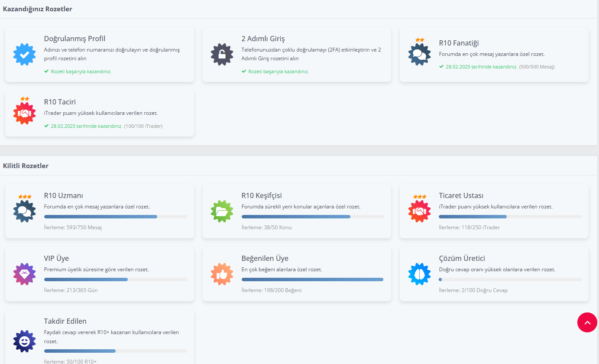Click the "Kazandığınız Rozetler" section heading
Screen dimensions: 599x364
click(x=38, y=9)
